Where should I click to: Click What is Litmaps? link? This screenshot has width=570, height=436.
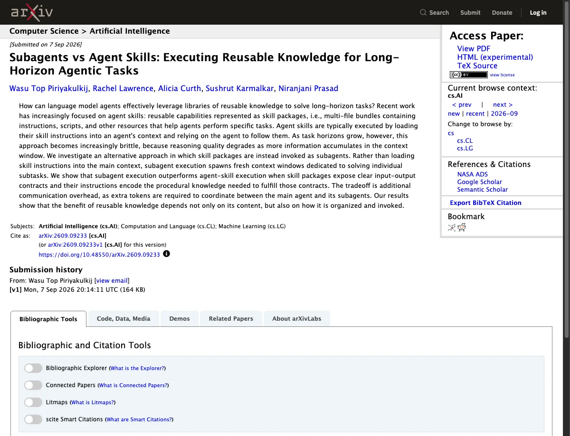(x=93, y=402)
